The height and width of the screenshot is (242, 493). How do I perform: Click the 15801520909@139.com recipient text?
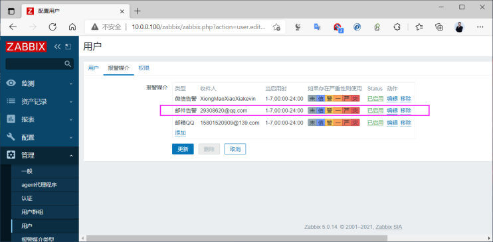point(230,123)
